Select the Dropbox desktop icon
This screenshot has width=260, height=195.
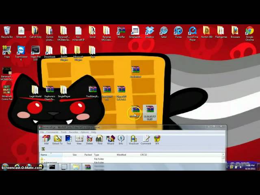(149, 32)
